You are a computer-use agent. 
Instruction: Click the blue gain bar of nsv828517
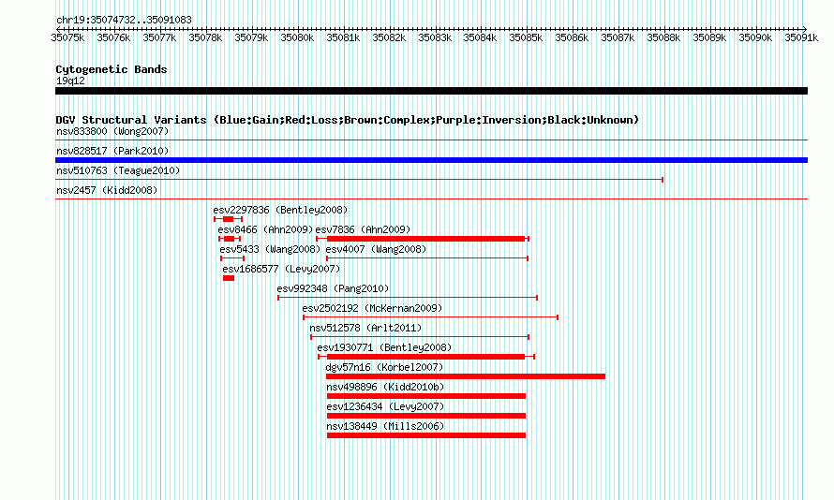(x=431, y=160)
